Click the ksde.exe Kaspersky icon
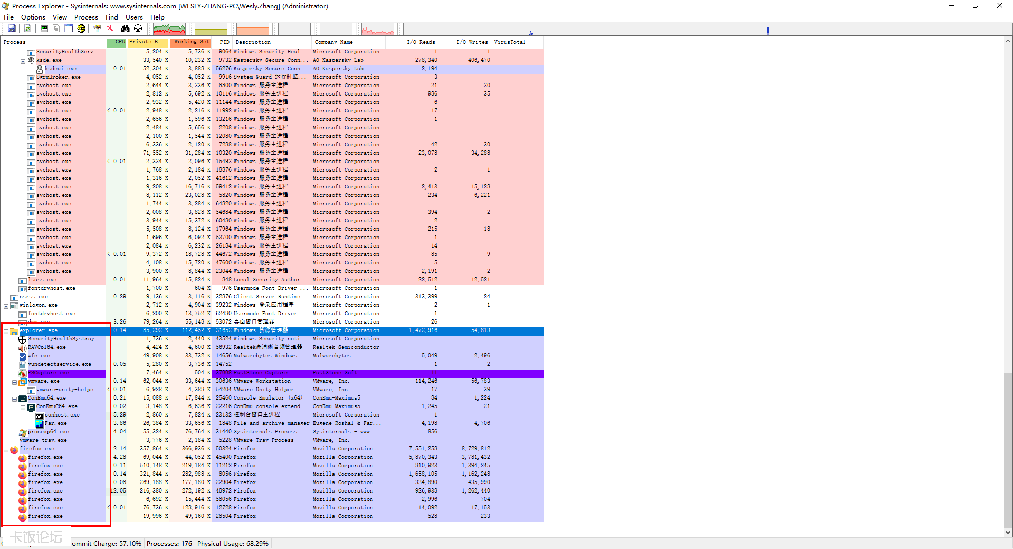This screenshot has width=1013, height=549. 31,61
